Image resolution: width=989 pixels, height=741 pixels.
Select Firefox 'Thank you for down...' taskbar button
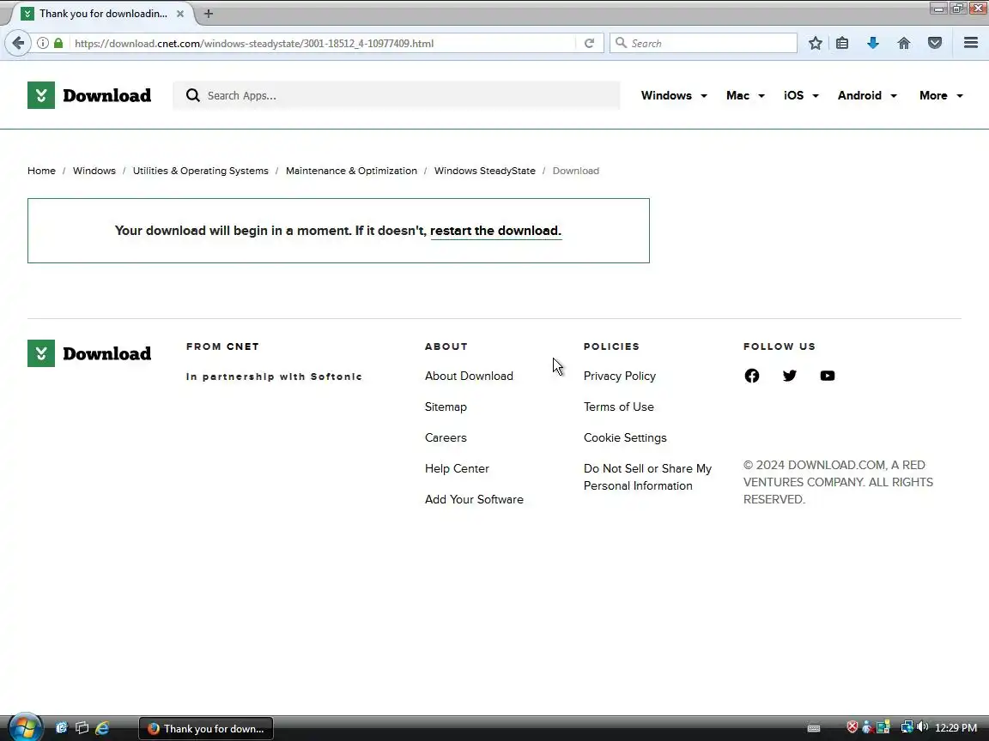(206, 728)
